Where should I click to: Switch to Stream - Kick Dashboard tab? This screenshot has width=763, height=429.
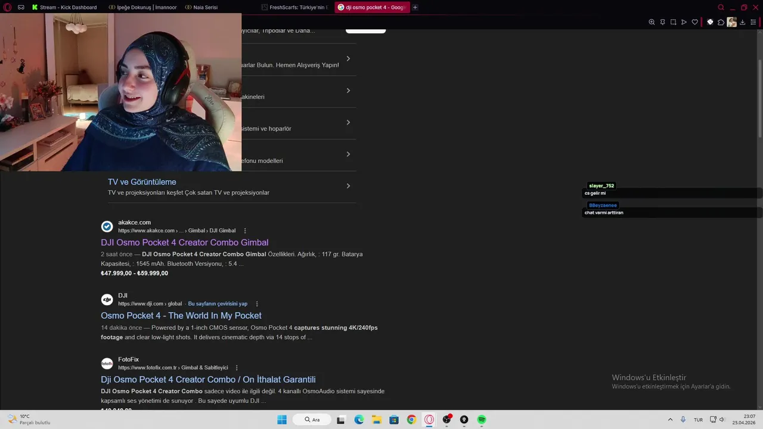pyautogui.click(x=64, y=7)
